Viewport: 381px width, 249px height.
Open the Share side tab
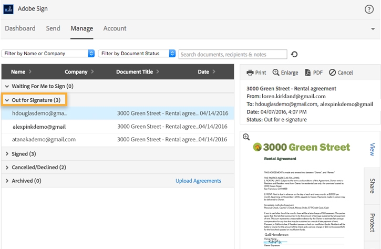372,185
